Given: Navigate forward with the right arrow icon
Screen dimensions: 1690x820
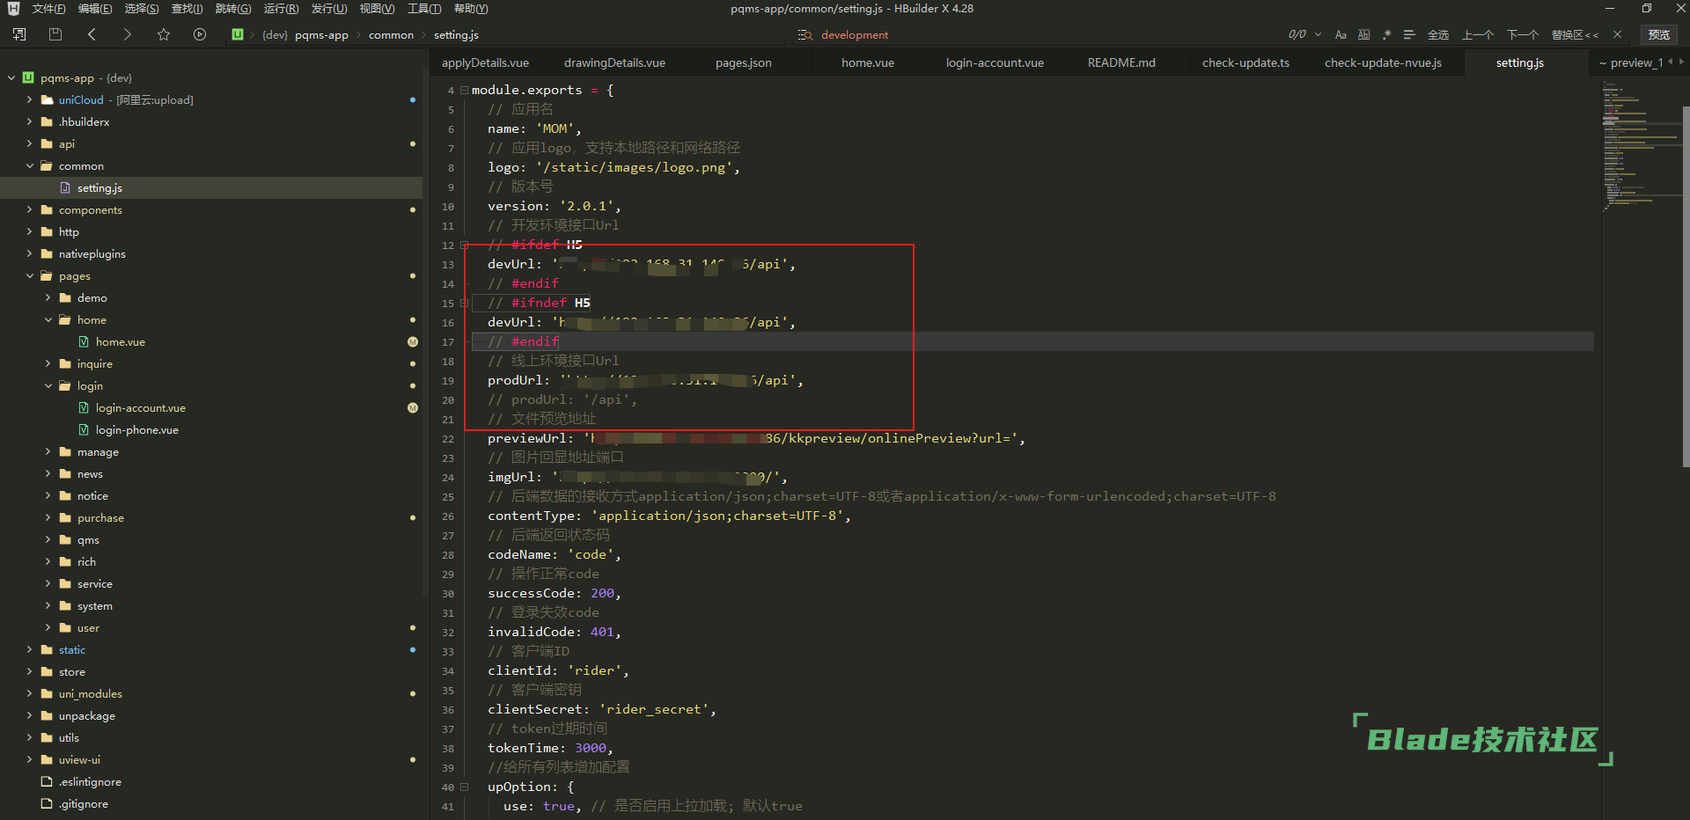Looking at the screenshot, I should point(127,34).
